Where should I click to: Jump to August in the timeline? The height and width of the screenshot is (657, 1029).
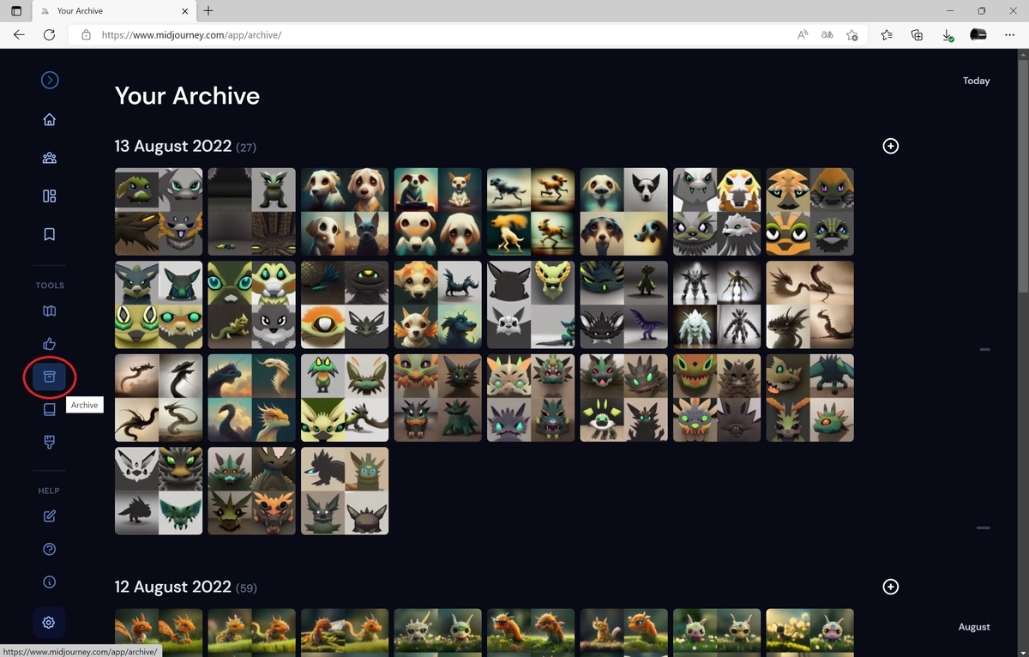click(974, 627)
